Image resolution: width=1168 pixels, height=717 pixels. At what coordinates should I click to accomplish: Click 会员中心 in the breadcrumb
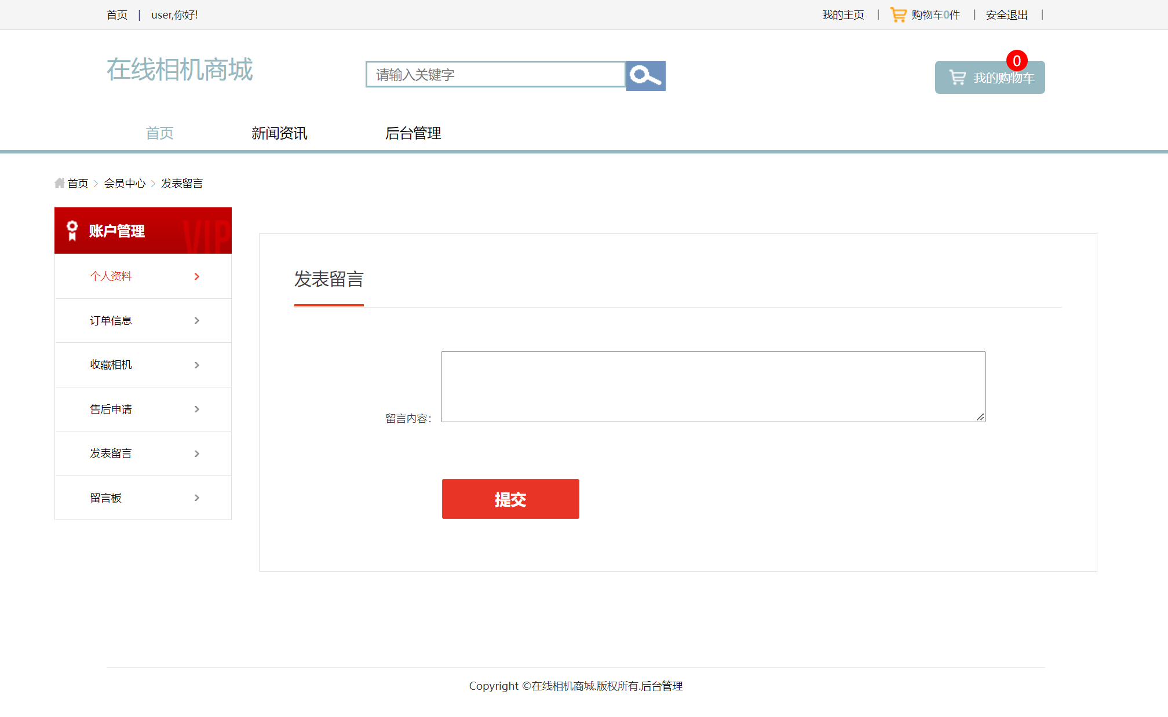pos(125,183)
